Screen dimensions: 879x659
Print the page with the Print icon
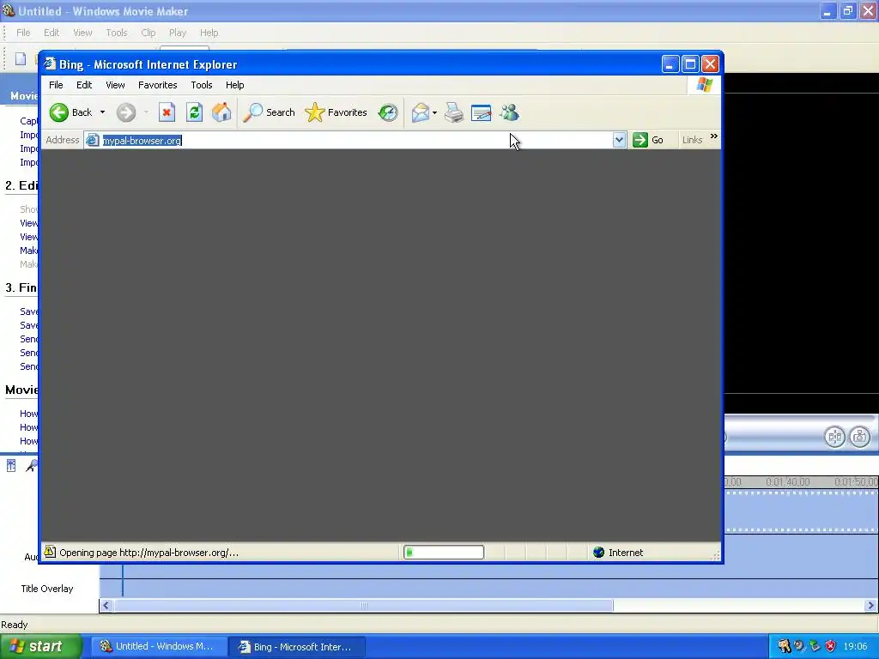pyautogui.click(x=454, y=112)
